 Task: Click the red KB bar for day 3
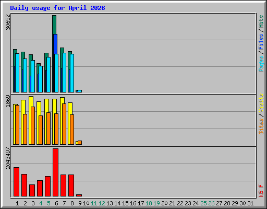(32, 190)
